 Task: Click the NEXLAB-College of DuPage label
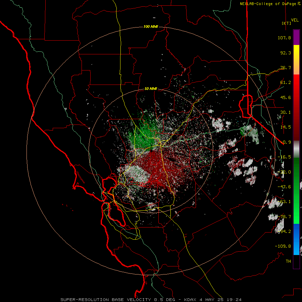click(270, 4)
